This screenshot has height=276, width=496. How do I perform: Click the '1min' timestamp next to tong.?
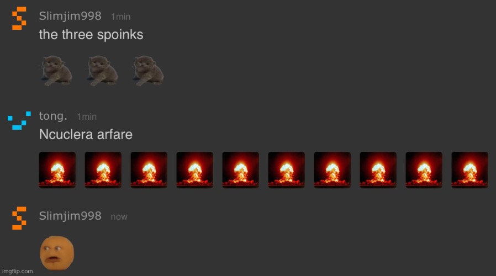click(x=87, y=116)
